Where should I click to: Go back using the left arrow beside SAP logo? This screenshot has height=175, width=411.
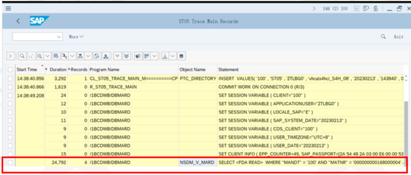coord(18,21)
